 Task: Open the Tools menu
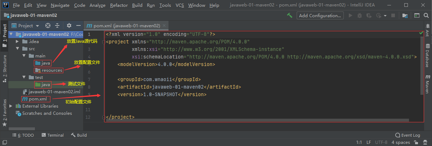point(165,5)
